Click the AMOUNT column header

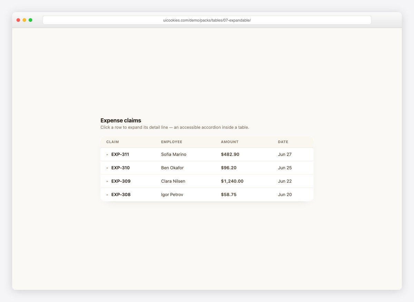(230, 142)
